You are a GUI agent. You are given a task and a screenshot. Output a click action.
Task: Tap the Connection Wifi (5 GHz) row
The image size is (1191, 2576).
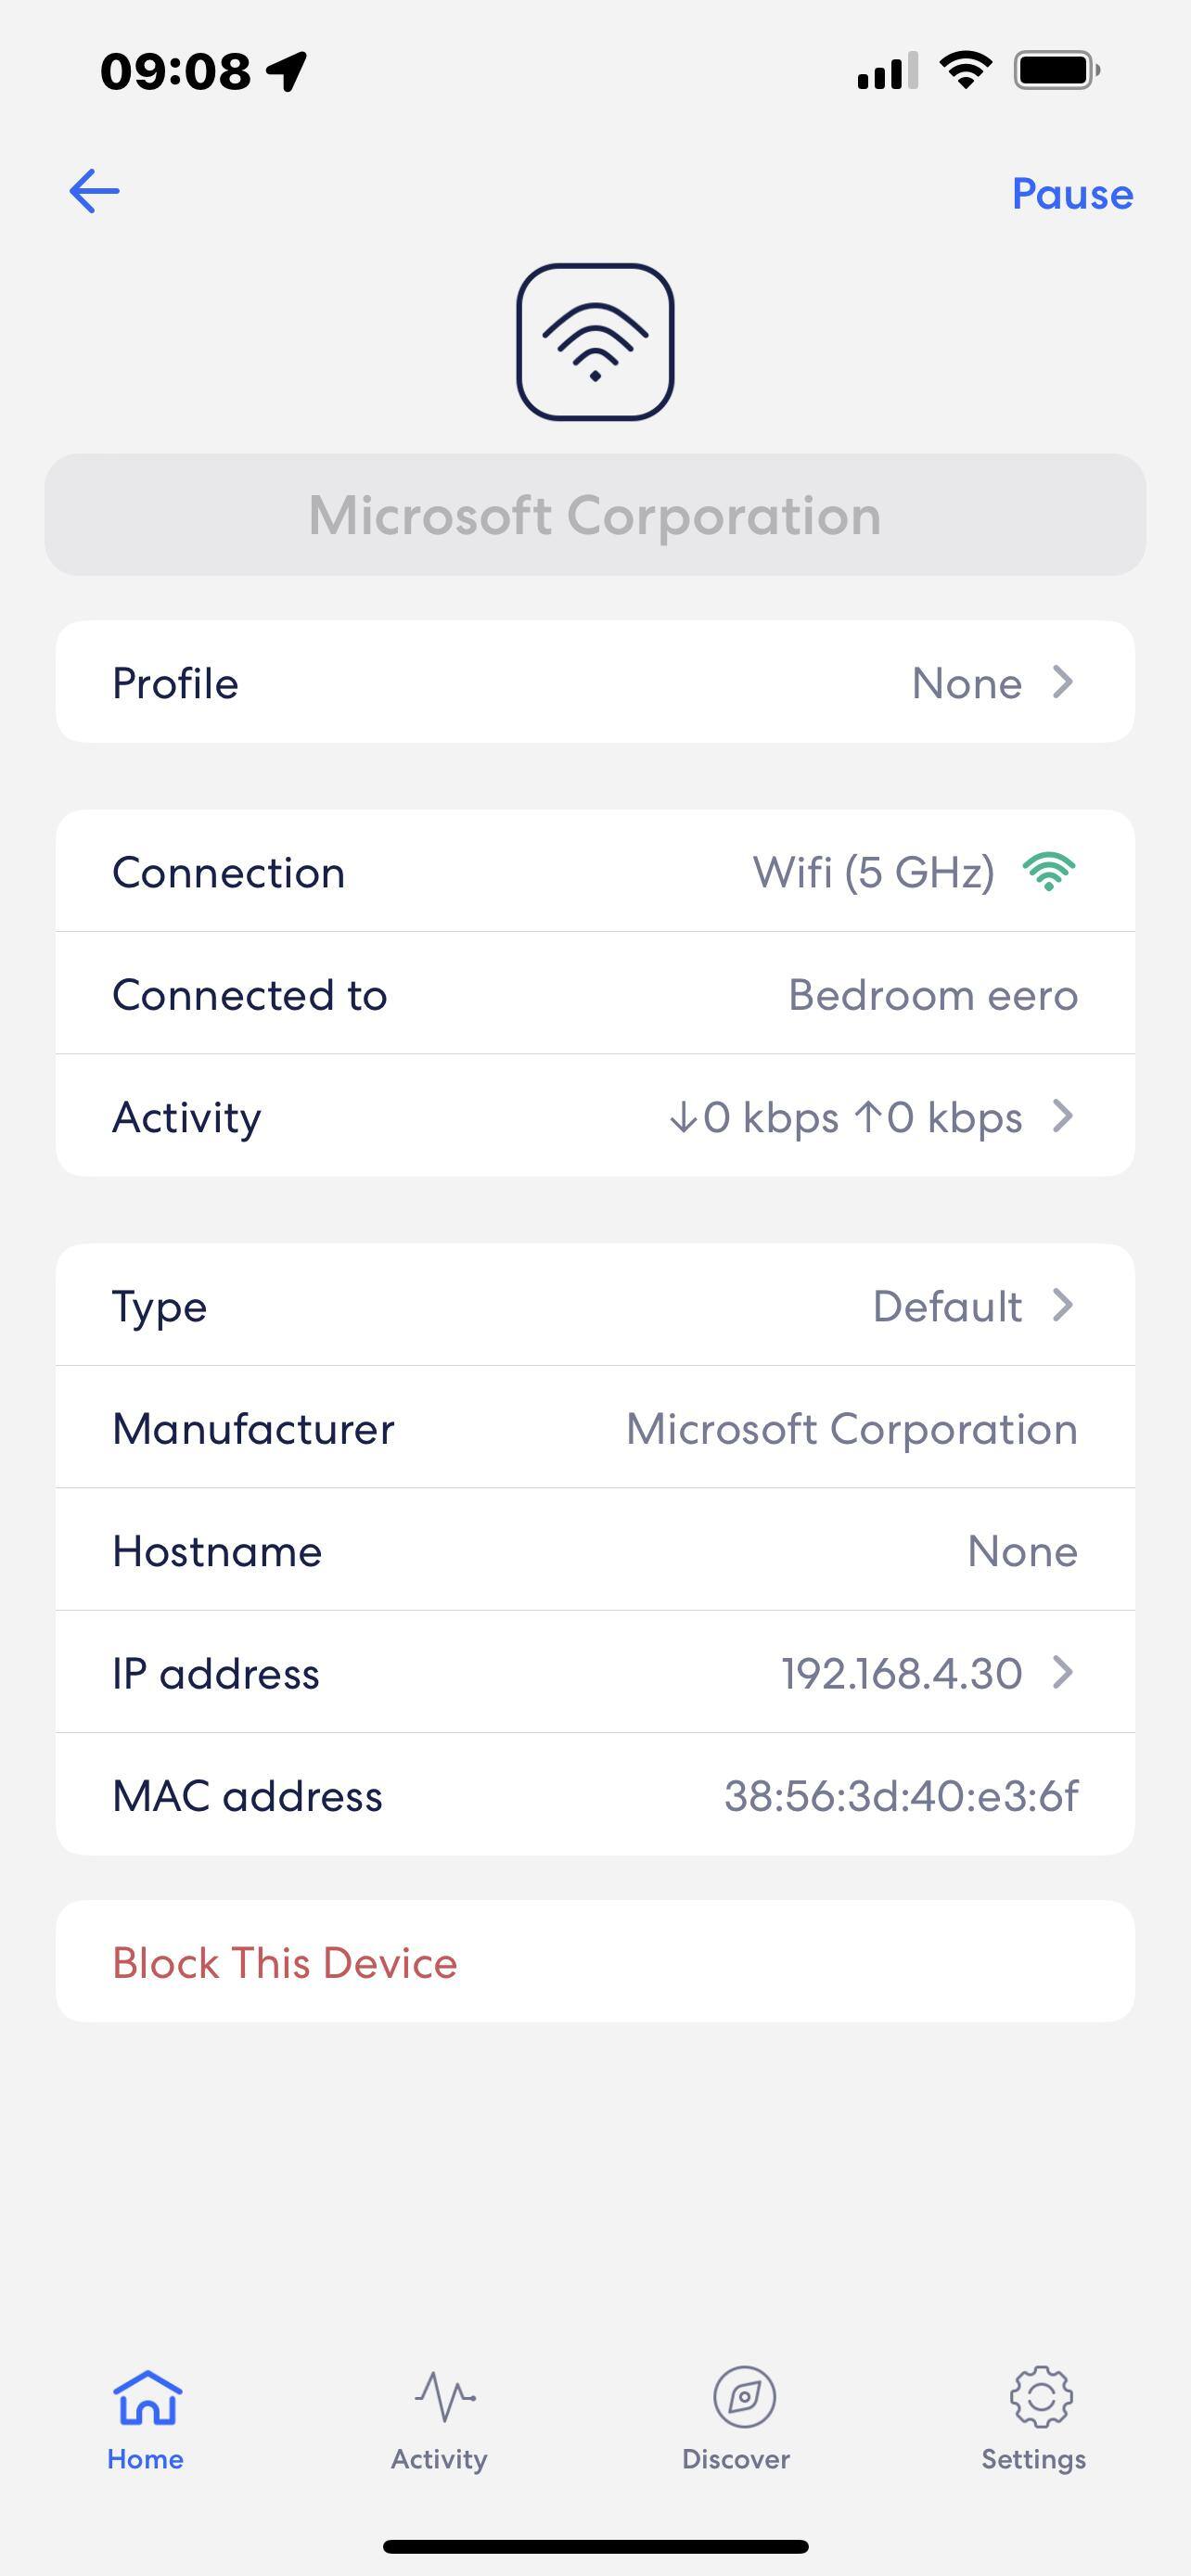coord(595,872)
